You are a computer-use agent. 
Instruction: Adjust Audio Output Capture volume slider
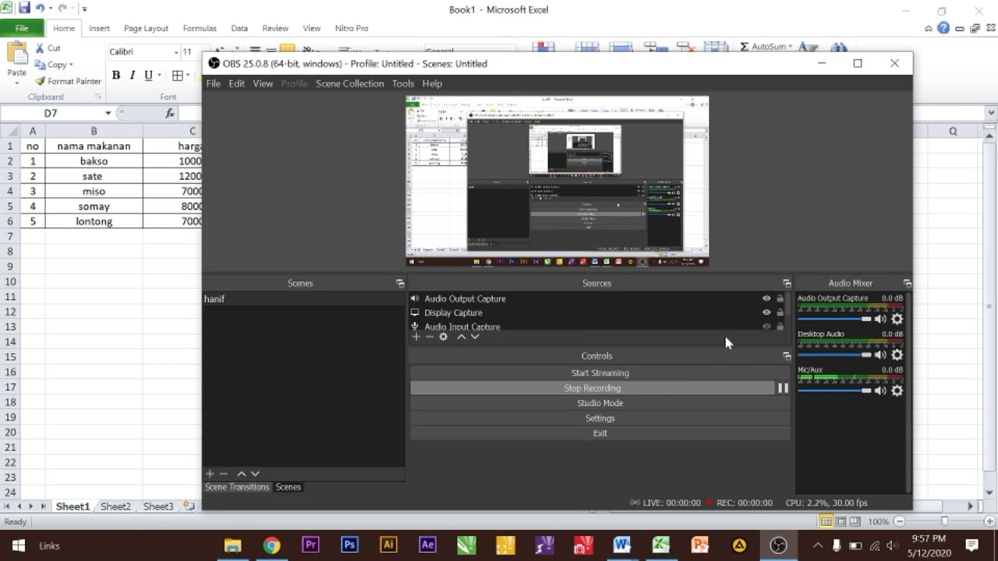click(834, 319)
